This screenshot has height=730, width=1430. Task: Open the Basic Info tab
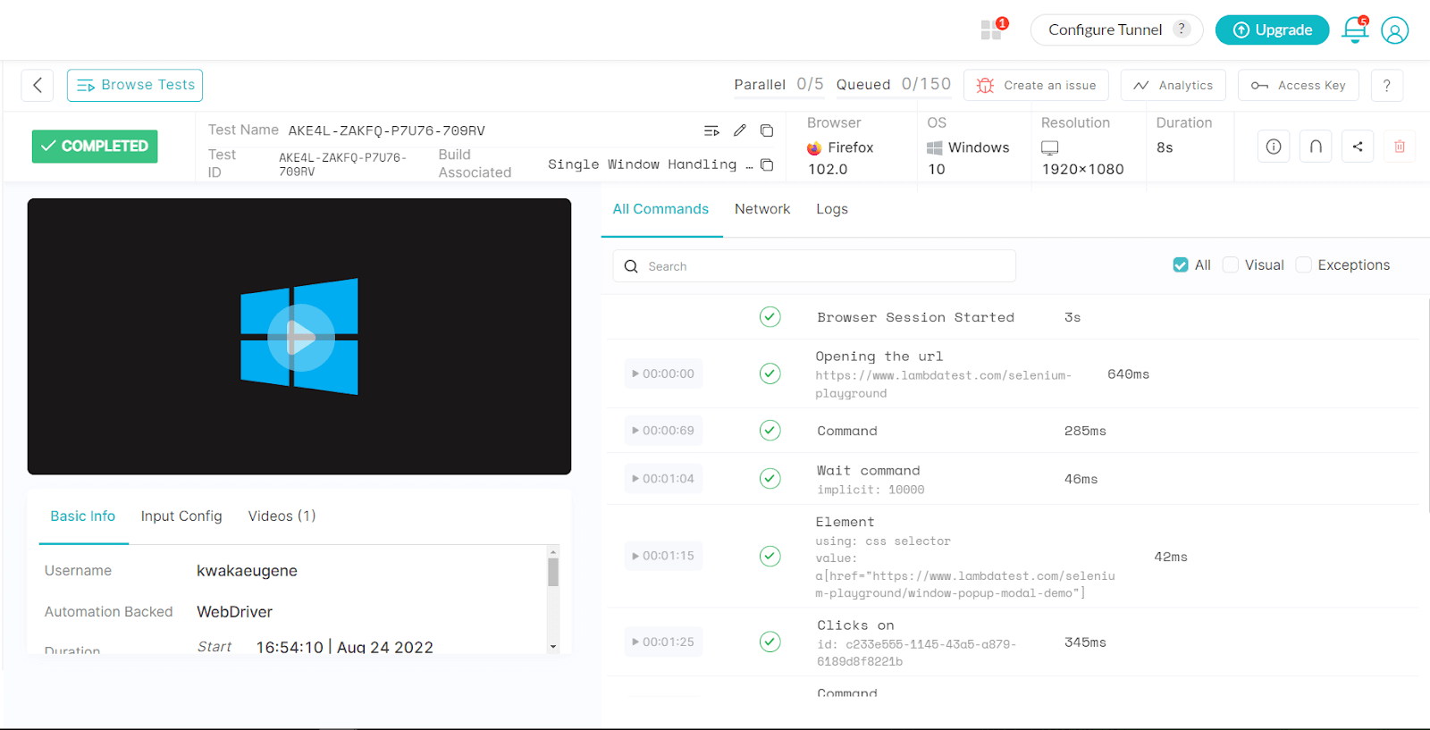point(83,516)
